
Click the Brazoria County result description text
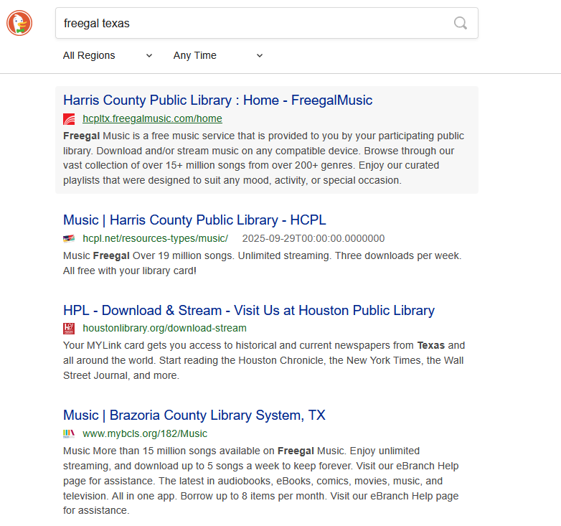[263, 481]
